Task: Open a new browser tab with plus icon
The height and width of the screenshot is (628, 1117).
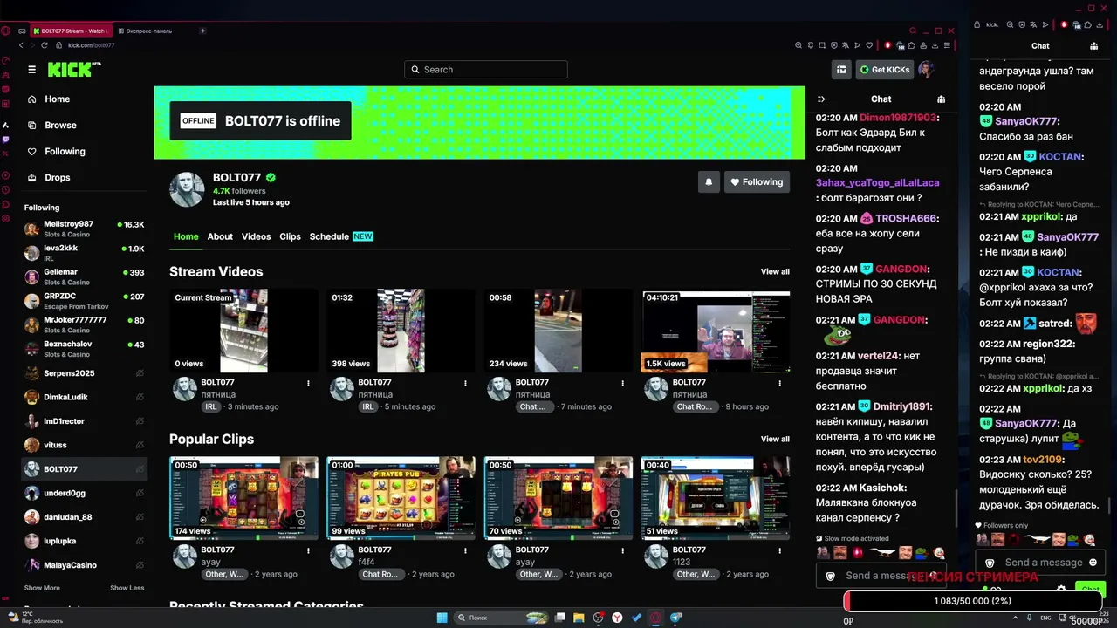Action: pos(202,31)
